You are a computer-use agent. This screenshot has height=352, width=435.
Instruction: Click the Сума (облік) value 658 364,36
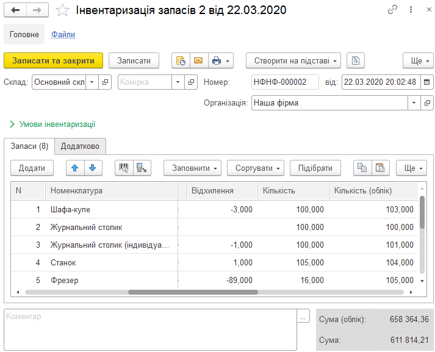point(400,319)
